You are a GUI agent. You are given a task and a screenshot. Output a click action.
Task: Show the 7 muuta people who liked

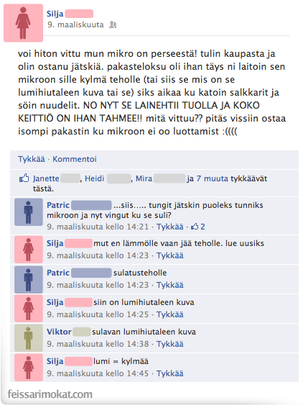(x=213, y=178)
